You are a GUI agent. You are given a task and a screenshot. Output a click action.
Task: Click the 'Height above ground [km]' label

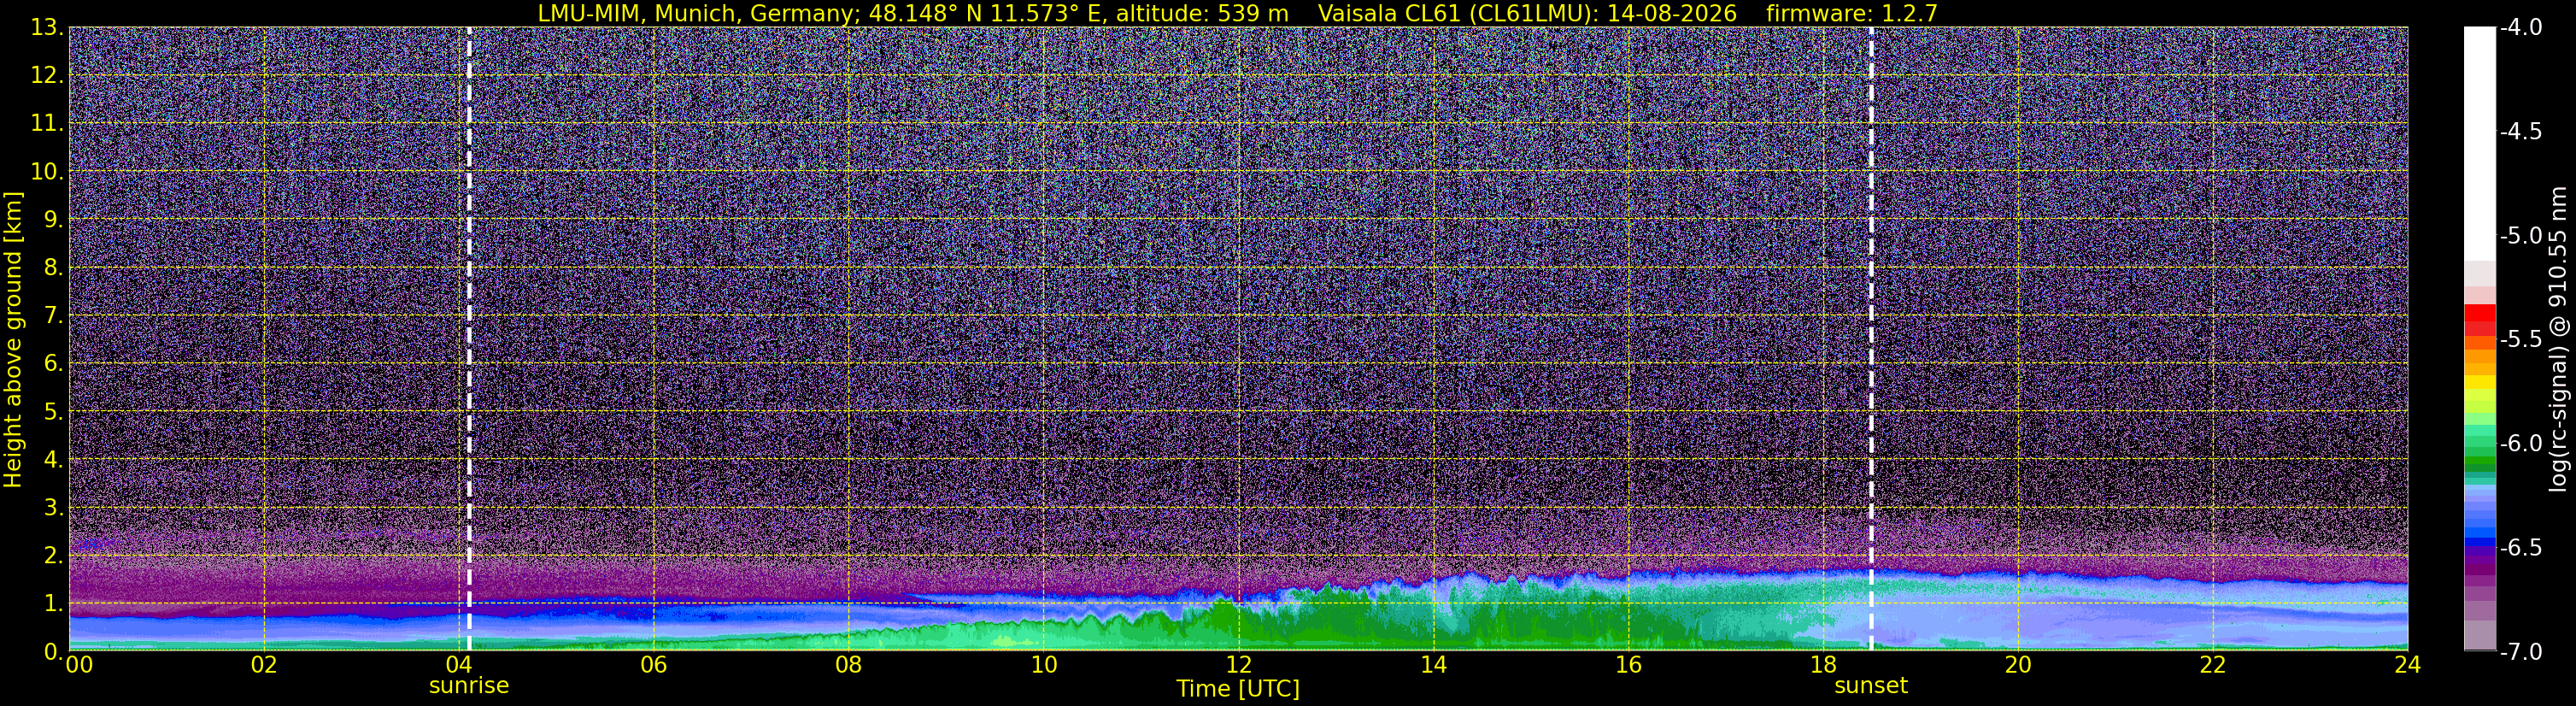pos(13,339)
